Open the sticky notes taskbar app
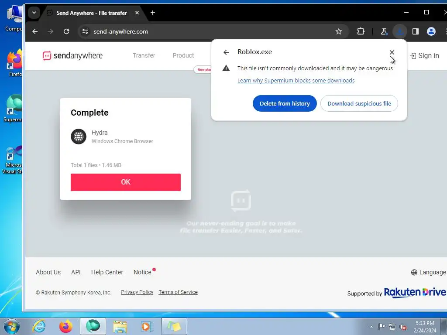The width and height of the screenshot is (447, 335). pyautogui.click(x=174, y=326)
